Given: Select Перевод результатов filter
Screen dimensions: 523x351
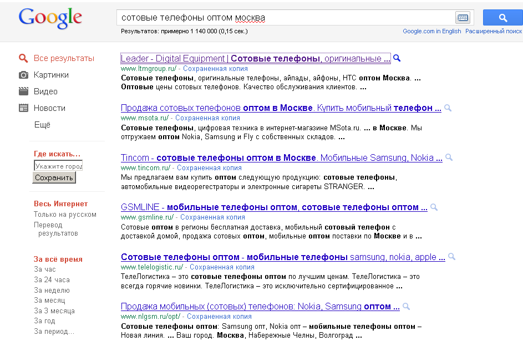Looking at the screenshot, I should tap(55, 229).
